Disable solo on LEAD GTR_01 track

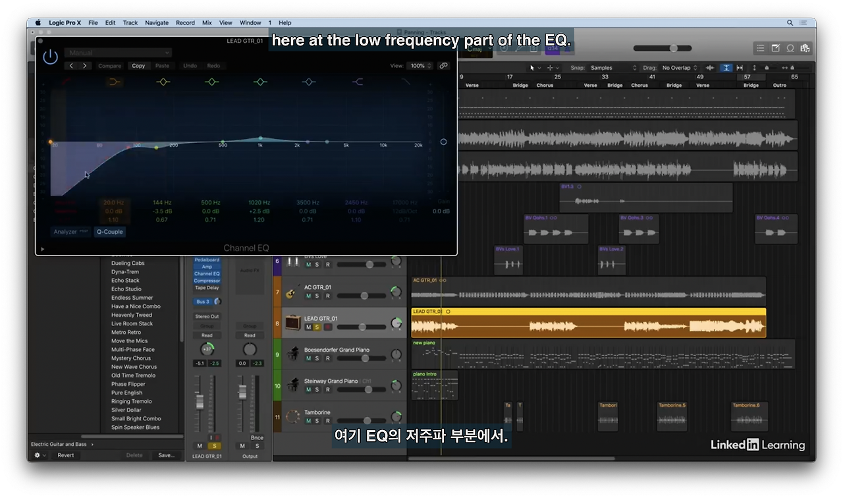[317, 327]
